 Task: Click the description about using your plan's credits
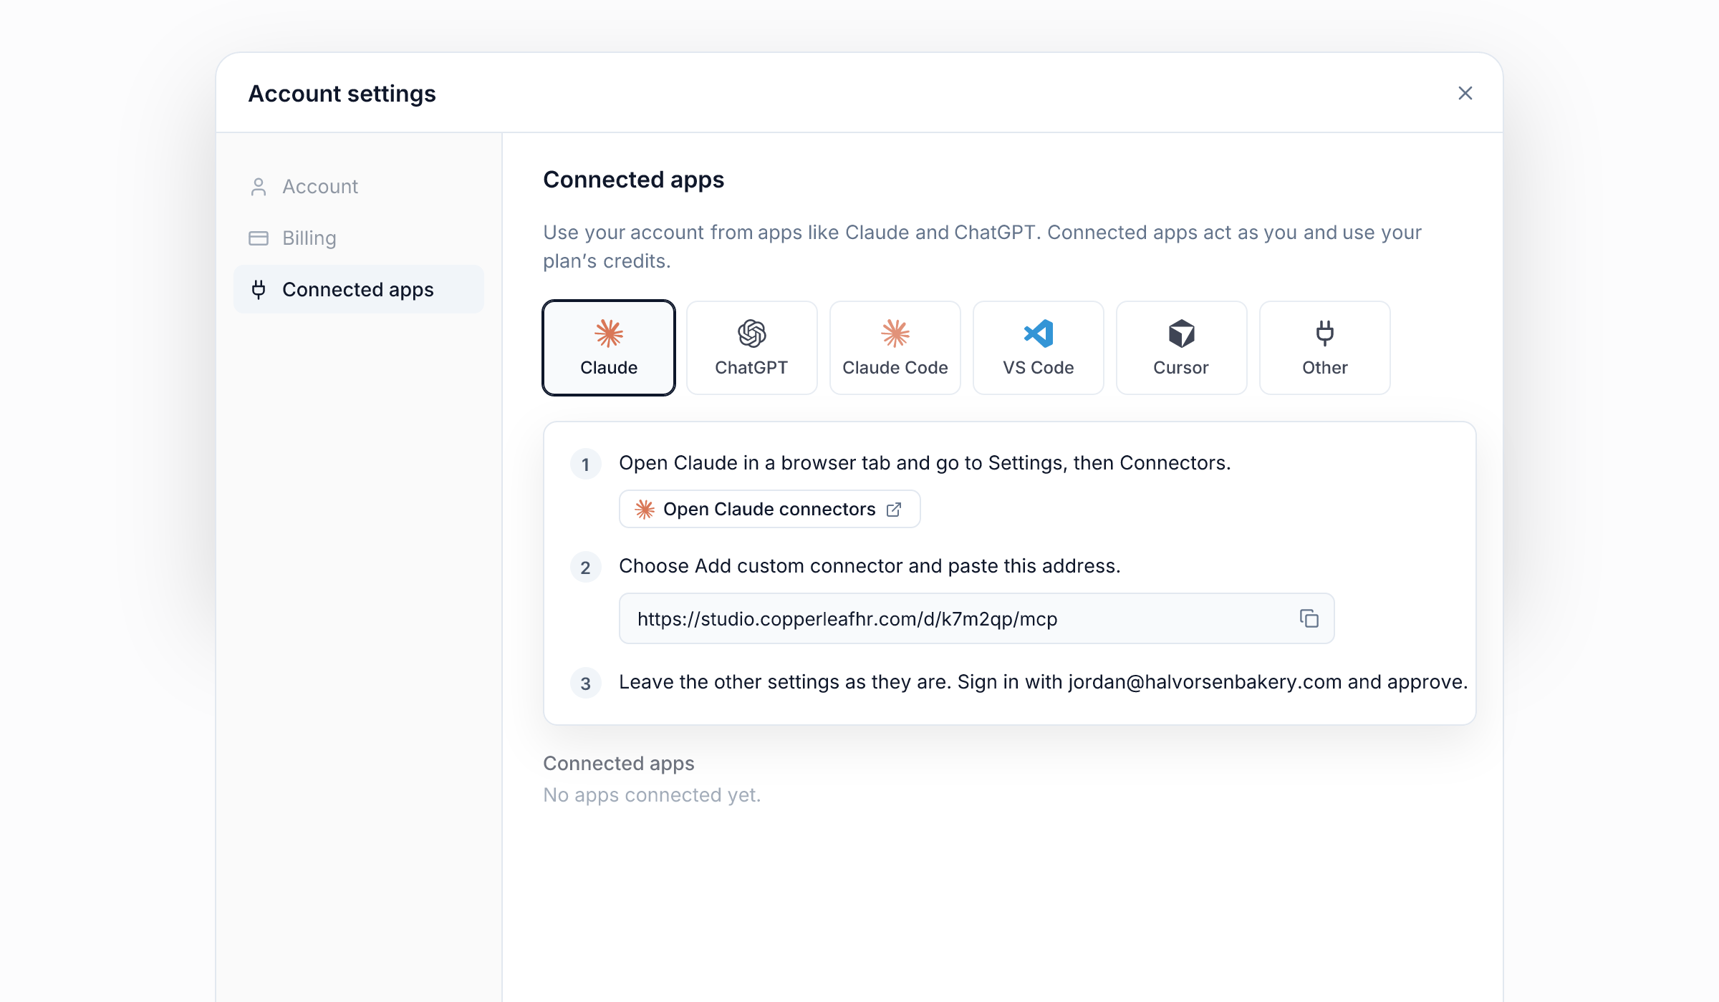click(x=983, y=247)
